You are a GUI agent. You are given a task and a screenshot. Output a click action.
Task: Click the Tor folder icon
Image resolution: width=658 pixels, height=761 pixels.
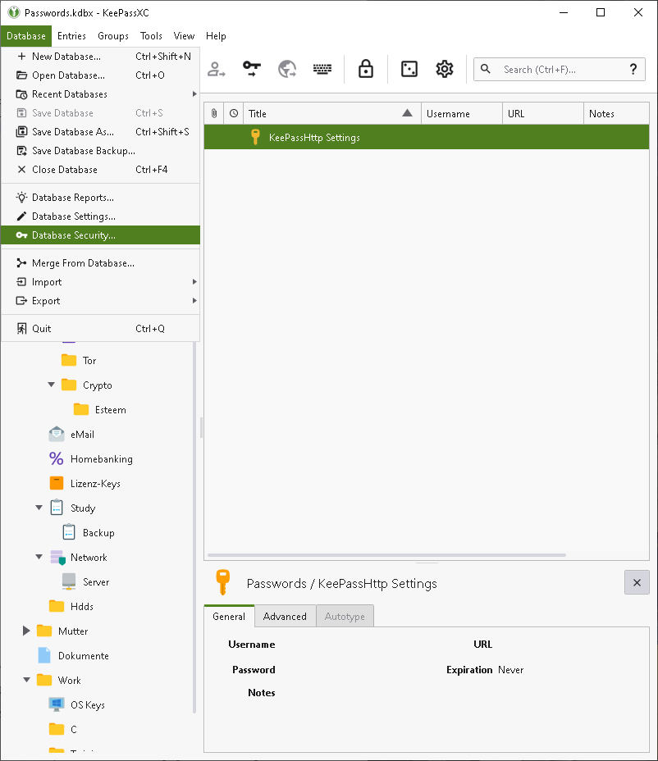pyautogui.click(x=69, y=361)
